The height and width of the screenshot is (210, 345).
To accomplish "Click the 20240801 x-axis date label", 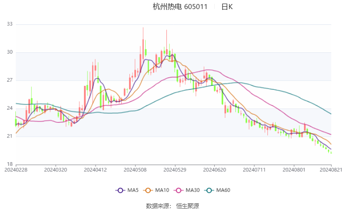I will coord(294,170).
